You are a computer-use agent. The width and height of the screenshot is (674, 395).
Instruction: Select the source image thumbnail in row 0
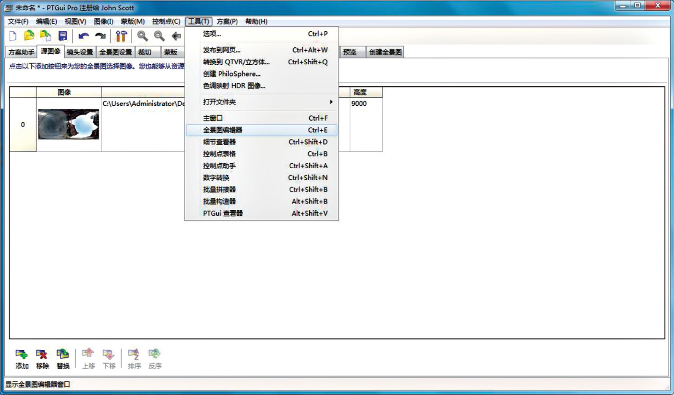[69, 124]
